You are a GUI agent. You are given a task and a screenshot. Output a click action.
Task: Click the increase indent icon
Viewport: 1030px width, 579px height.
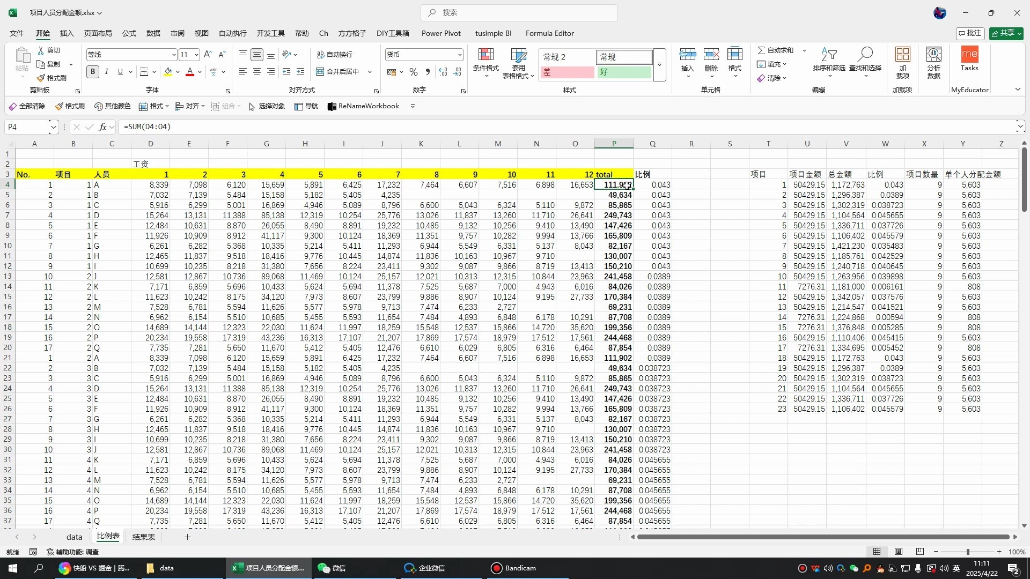300,72
